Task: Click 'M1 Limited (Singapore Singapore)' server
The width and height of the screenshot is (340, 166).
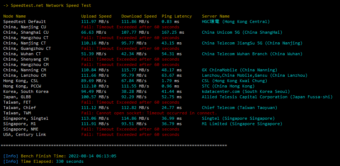Action: click(x=242, y=124)
